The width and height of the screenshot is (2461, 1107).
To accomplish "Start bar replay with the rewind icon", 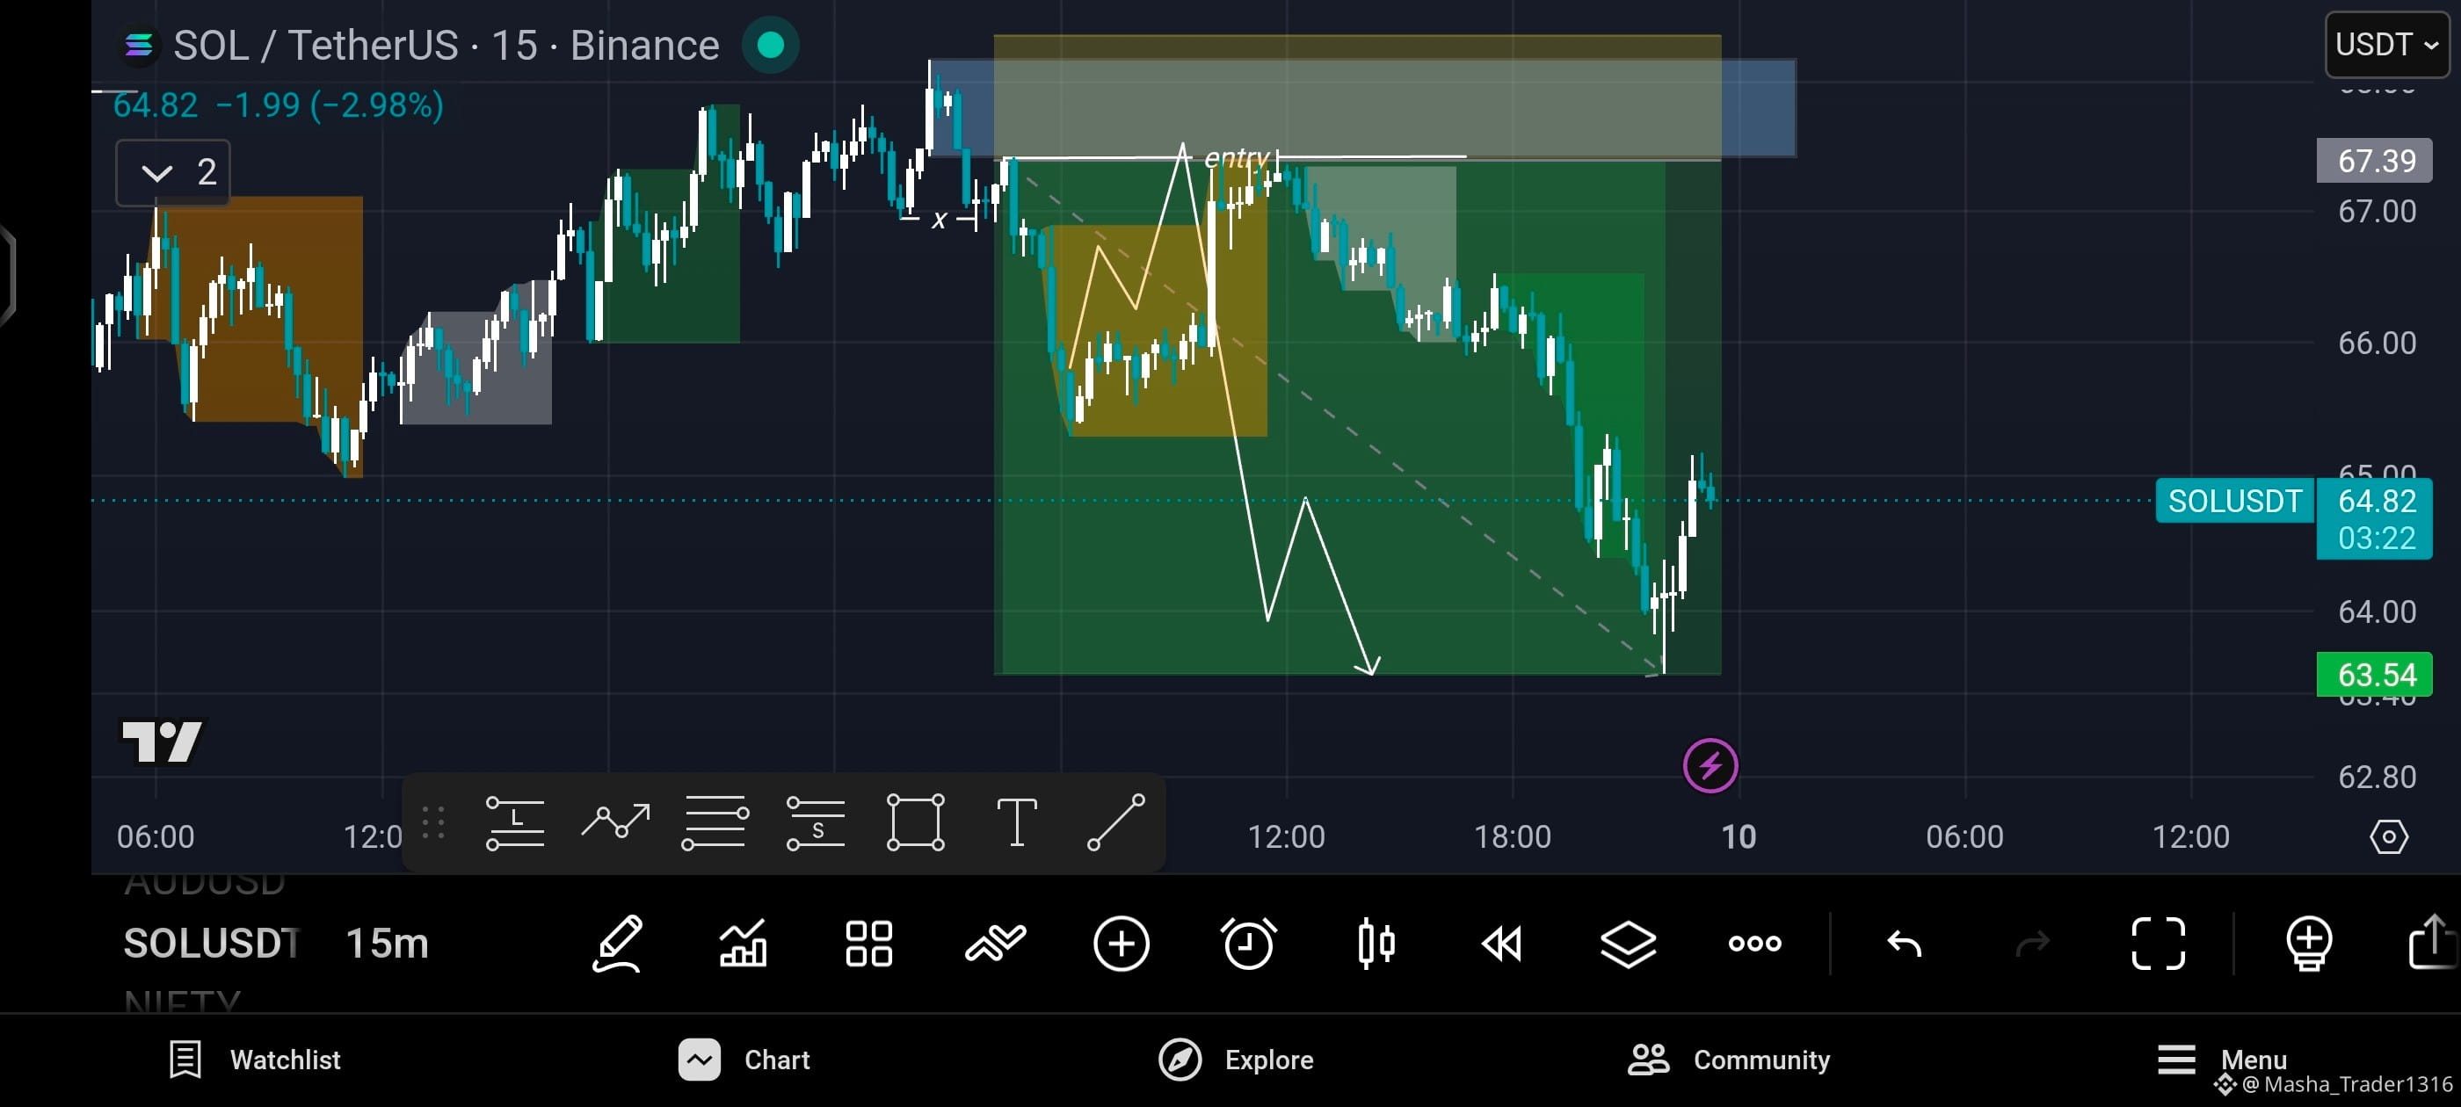I will pos(1501,944).
